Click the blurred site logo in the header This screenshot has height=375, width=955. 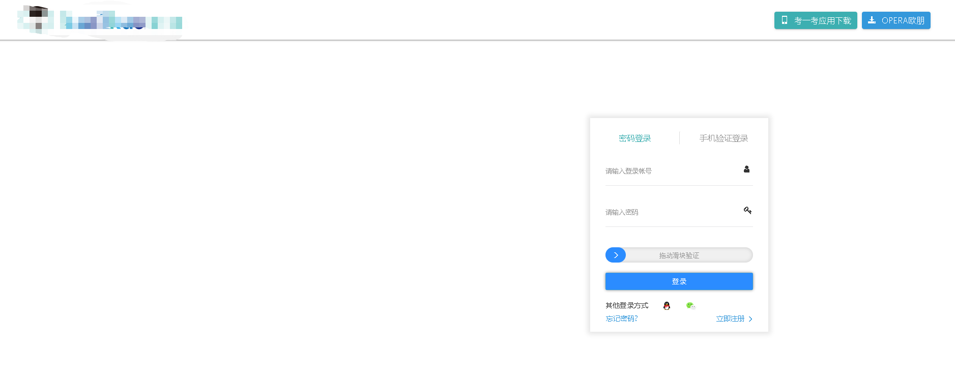point(100,20)
